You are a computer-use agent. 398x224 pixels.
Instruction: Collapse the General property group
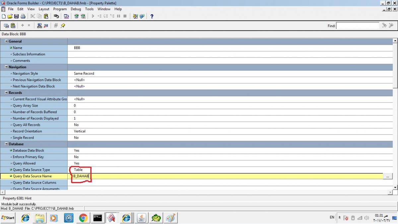point(6,41)
